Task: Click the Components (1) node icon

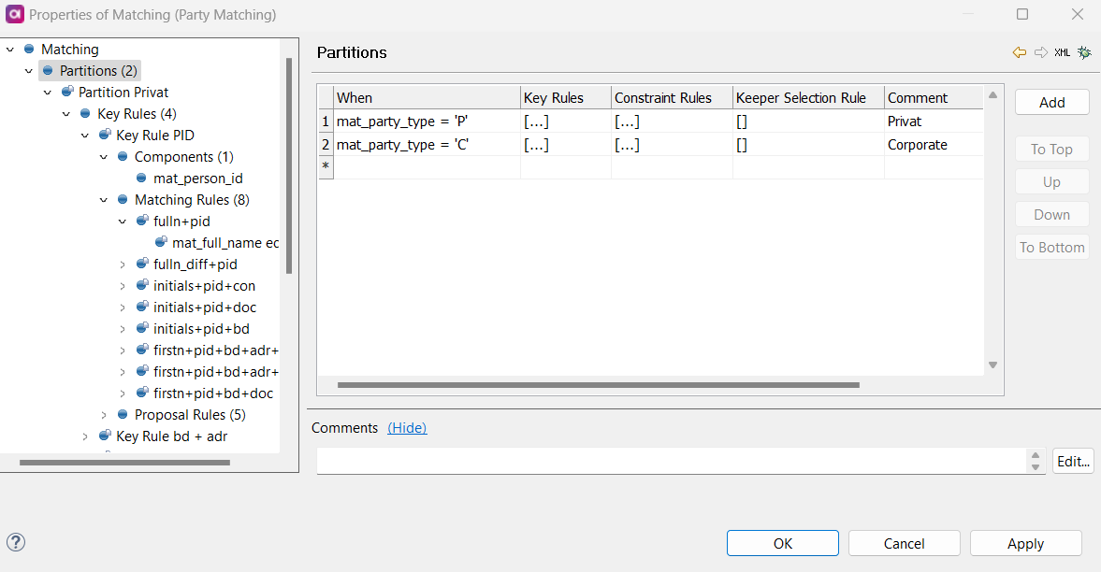Action: 123,156
